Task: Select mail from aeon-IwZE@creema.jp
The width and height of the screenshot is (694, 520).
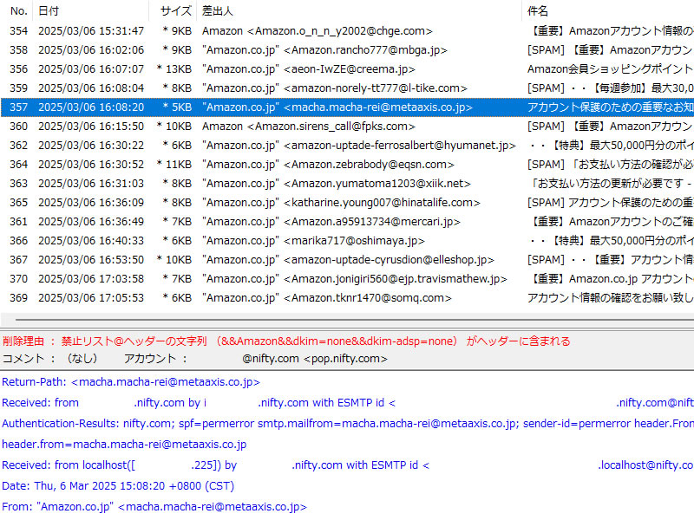Action: [x=347, y=69]
